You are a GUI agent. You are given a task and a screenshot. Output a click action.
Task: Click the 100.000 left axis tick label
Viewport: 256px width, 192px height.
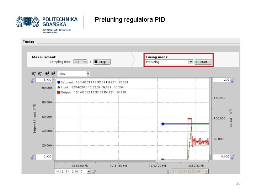coord(46,88)
